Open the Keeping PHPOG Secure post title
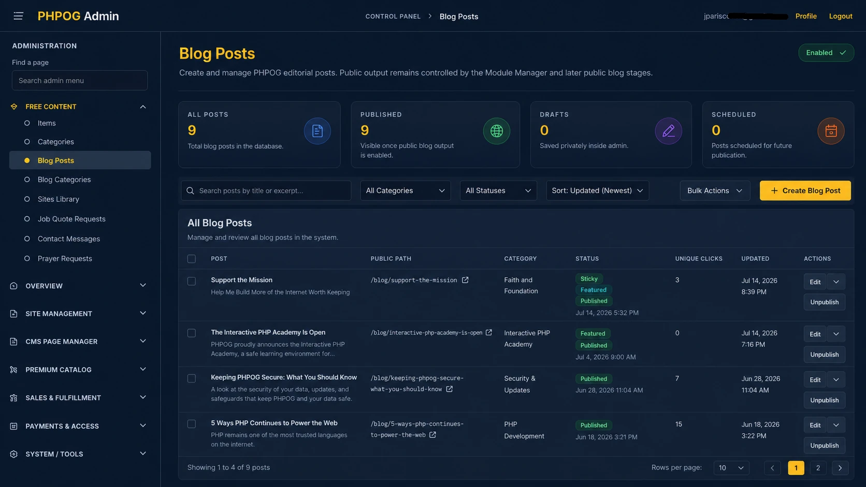Screen dimensions: 866x487 [284, 377]
